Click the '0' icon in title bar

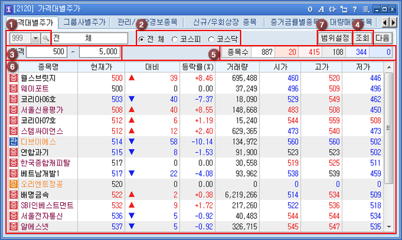pos(310,10)
